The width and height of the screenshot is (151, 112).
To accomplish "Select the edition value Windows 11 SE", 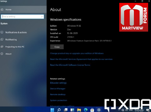I will pos(74,26).
